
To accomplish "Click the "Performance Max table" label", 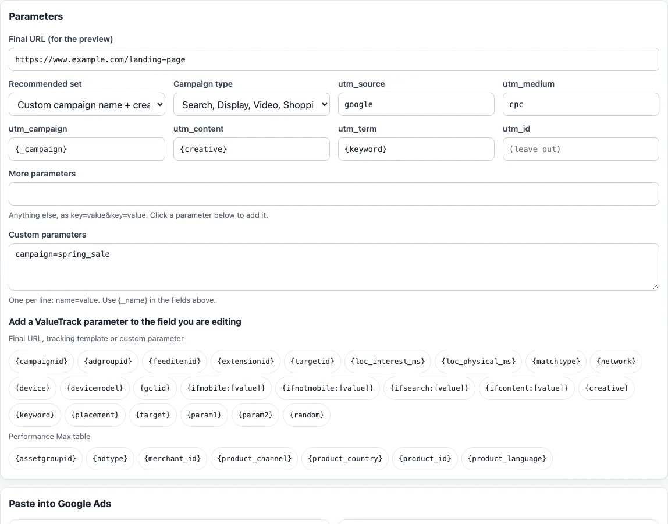I will pos(49,437).
